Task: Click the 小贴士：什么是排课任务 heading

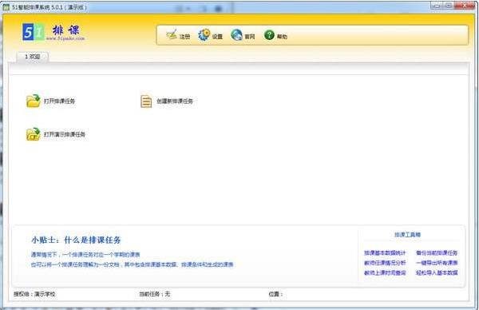Action: (76, 240)
